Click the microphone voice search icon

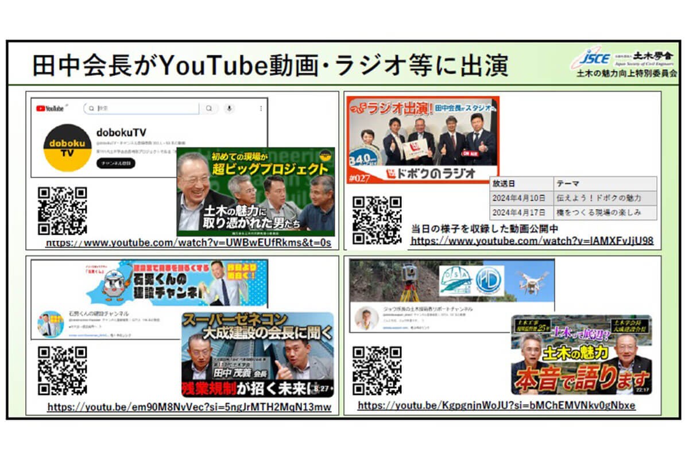pos(230,108)
